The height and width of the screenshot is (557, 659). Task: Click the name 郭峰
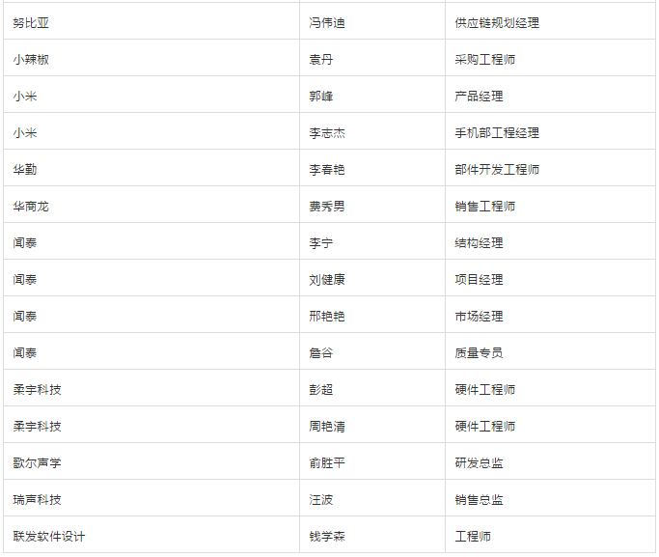321,96
